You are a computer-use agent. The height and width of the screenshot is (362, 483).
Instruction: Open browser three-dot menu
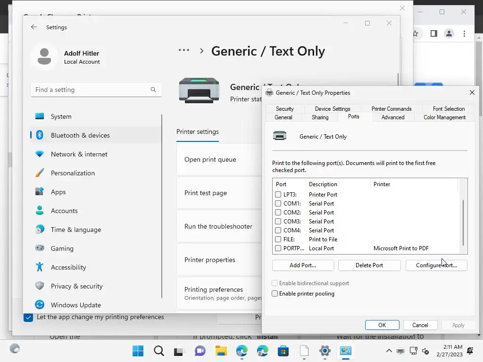click(x=464, y=33)
